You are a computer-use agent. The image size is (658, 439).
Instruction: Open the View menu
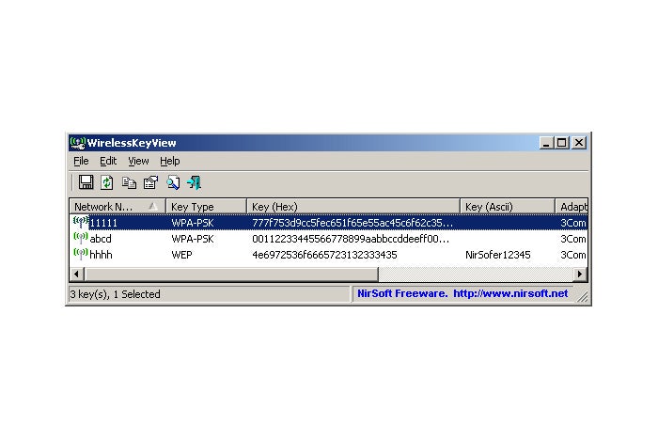(138, 161)
